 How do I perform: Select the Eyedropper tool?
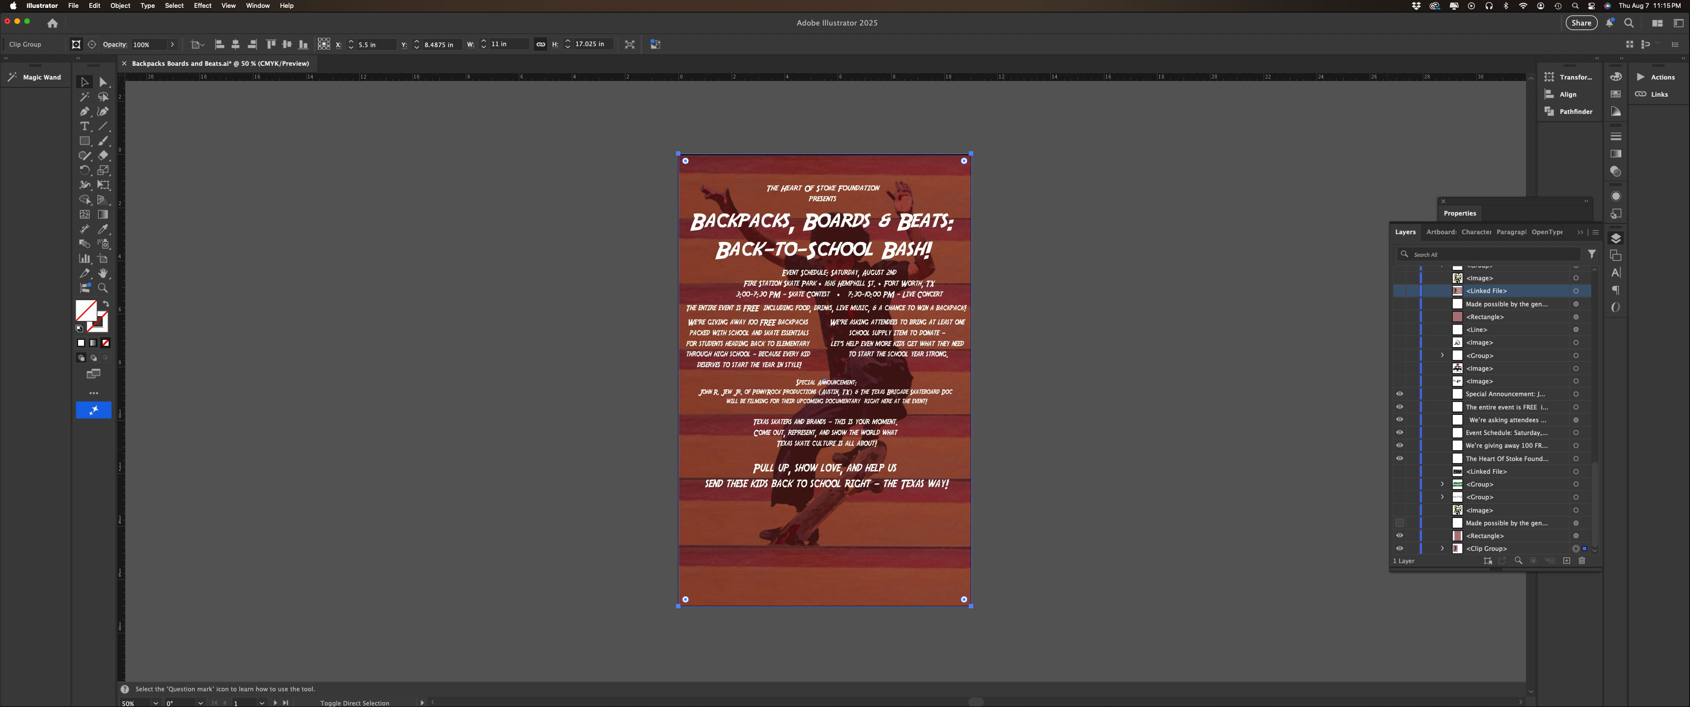point(103,229)
